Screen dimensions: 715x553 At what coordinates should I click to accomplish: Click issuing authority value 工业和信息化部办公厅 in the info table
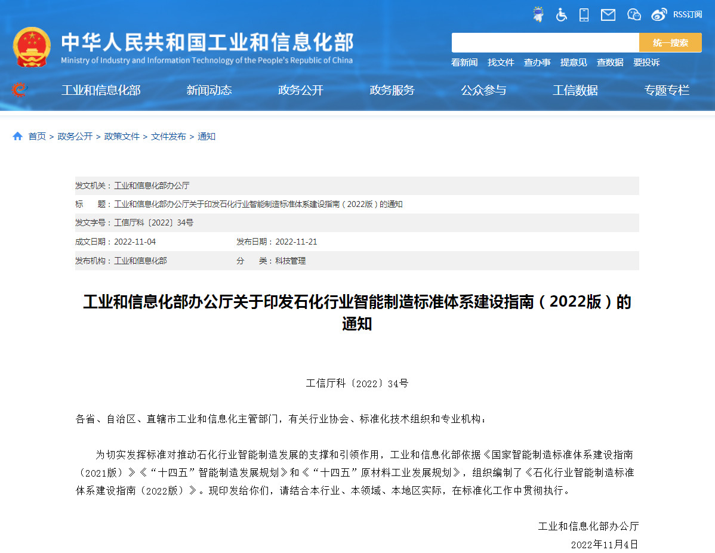[x=152, y=186]
